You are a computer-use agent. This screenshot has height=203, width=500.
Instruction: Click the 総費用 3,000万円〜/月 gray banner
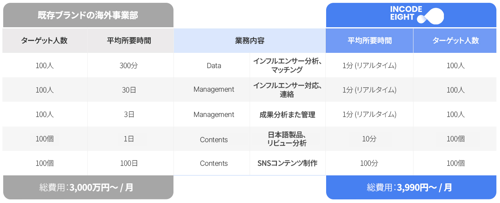point(88,187)
